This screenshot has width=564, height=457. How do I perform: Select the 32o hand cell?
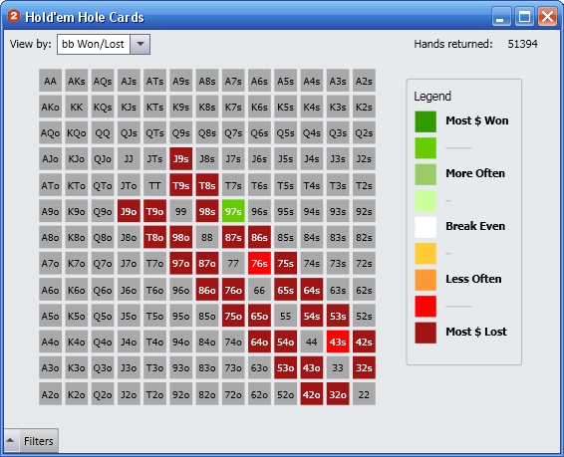pyautogui.click(x=338, y=394)
